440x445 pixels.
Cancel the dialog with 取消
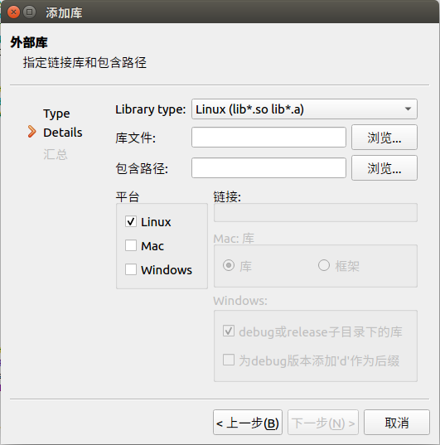tap(397, 423)
